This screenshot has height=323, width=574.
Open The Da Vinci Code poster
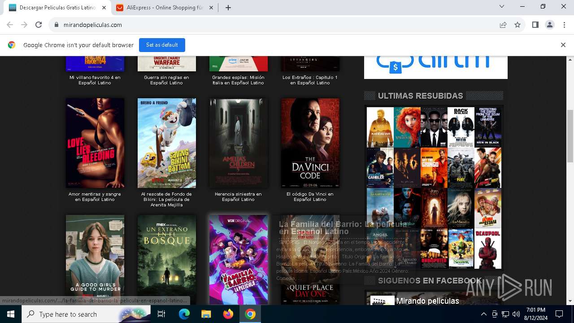(310, 143)
